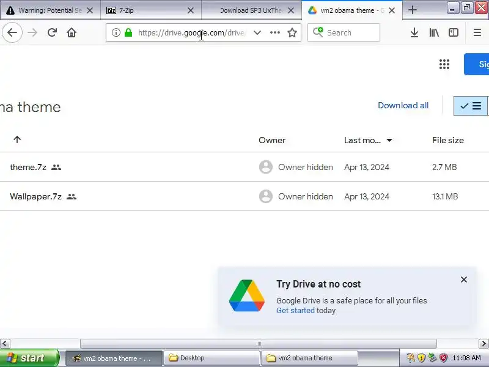Click the 13.1 MB file size
Image resolution: width=489 pixels, height=367 pixels.
(x=445, y=196)
